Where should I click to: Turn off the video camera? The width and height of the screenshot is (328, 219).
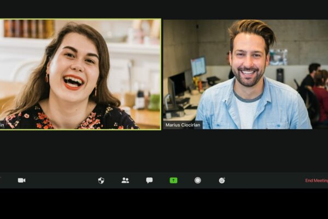click(x=21, y=180)
